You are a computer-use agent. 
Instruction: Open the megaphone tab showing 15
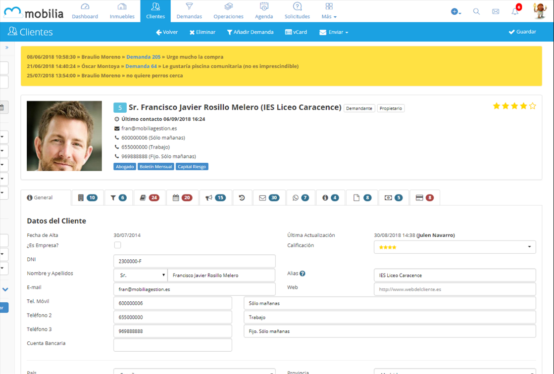pos(215,198)
